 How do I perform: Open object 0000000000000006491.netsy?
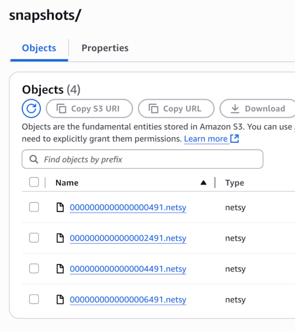[128, 300]
